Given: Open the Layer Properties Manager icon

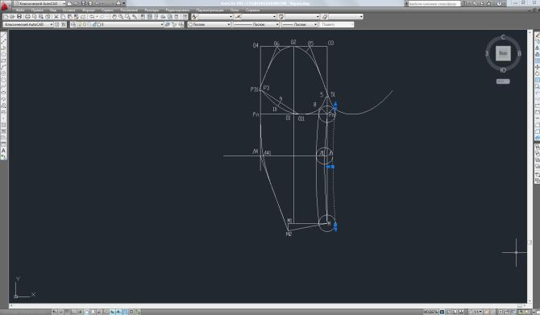Looking at the screenshot, I should (73, 24).
